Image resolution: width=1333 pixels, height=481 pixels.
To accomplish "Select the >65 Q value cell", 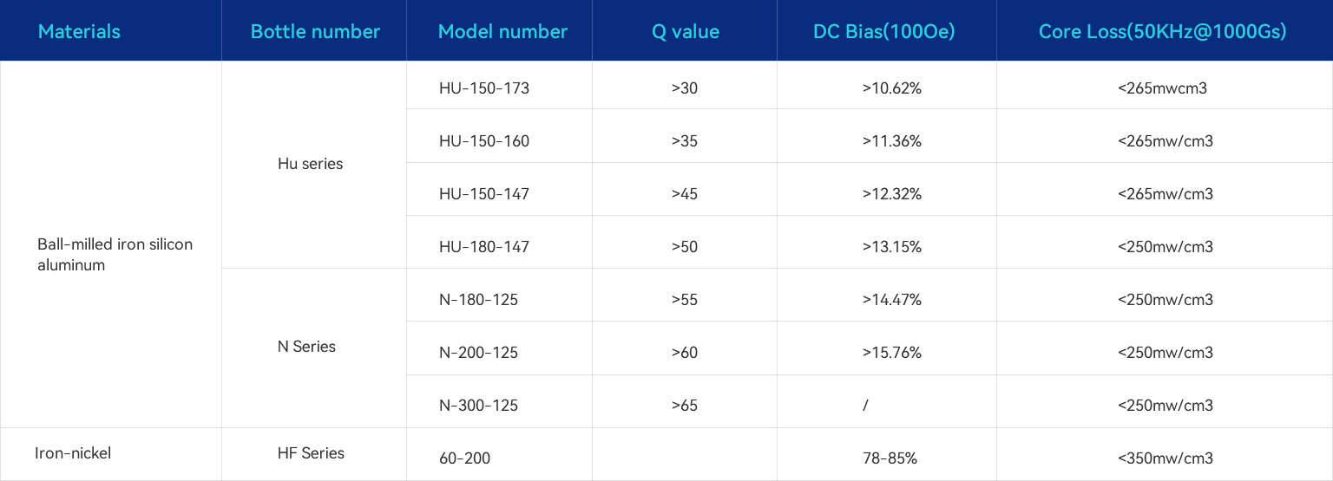I will coord(684,406).
